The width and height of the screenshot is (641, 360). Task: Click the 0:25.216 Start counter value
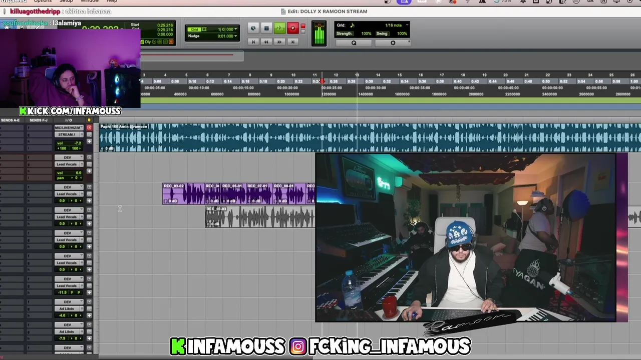tap(165, 25)
